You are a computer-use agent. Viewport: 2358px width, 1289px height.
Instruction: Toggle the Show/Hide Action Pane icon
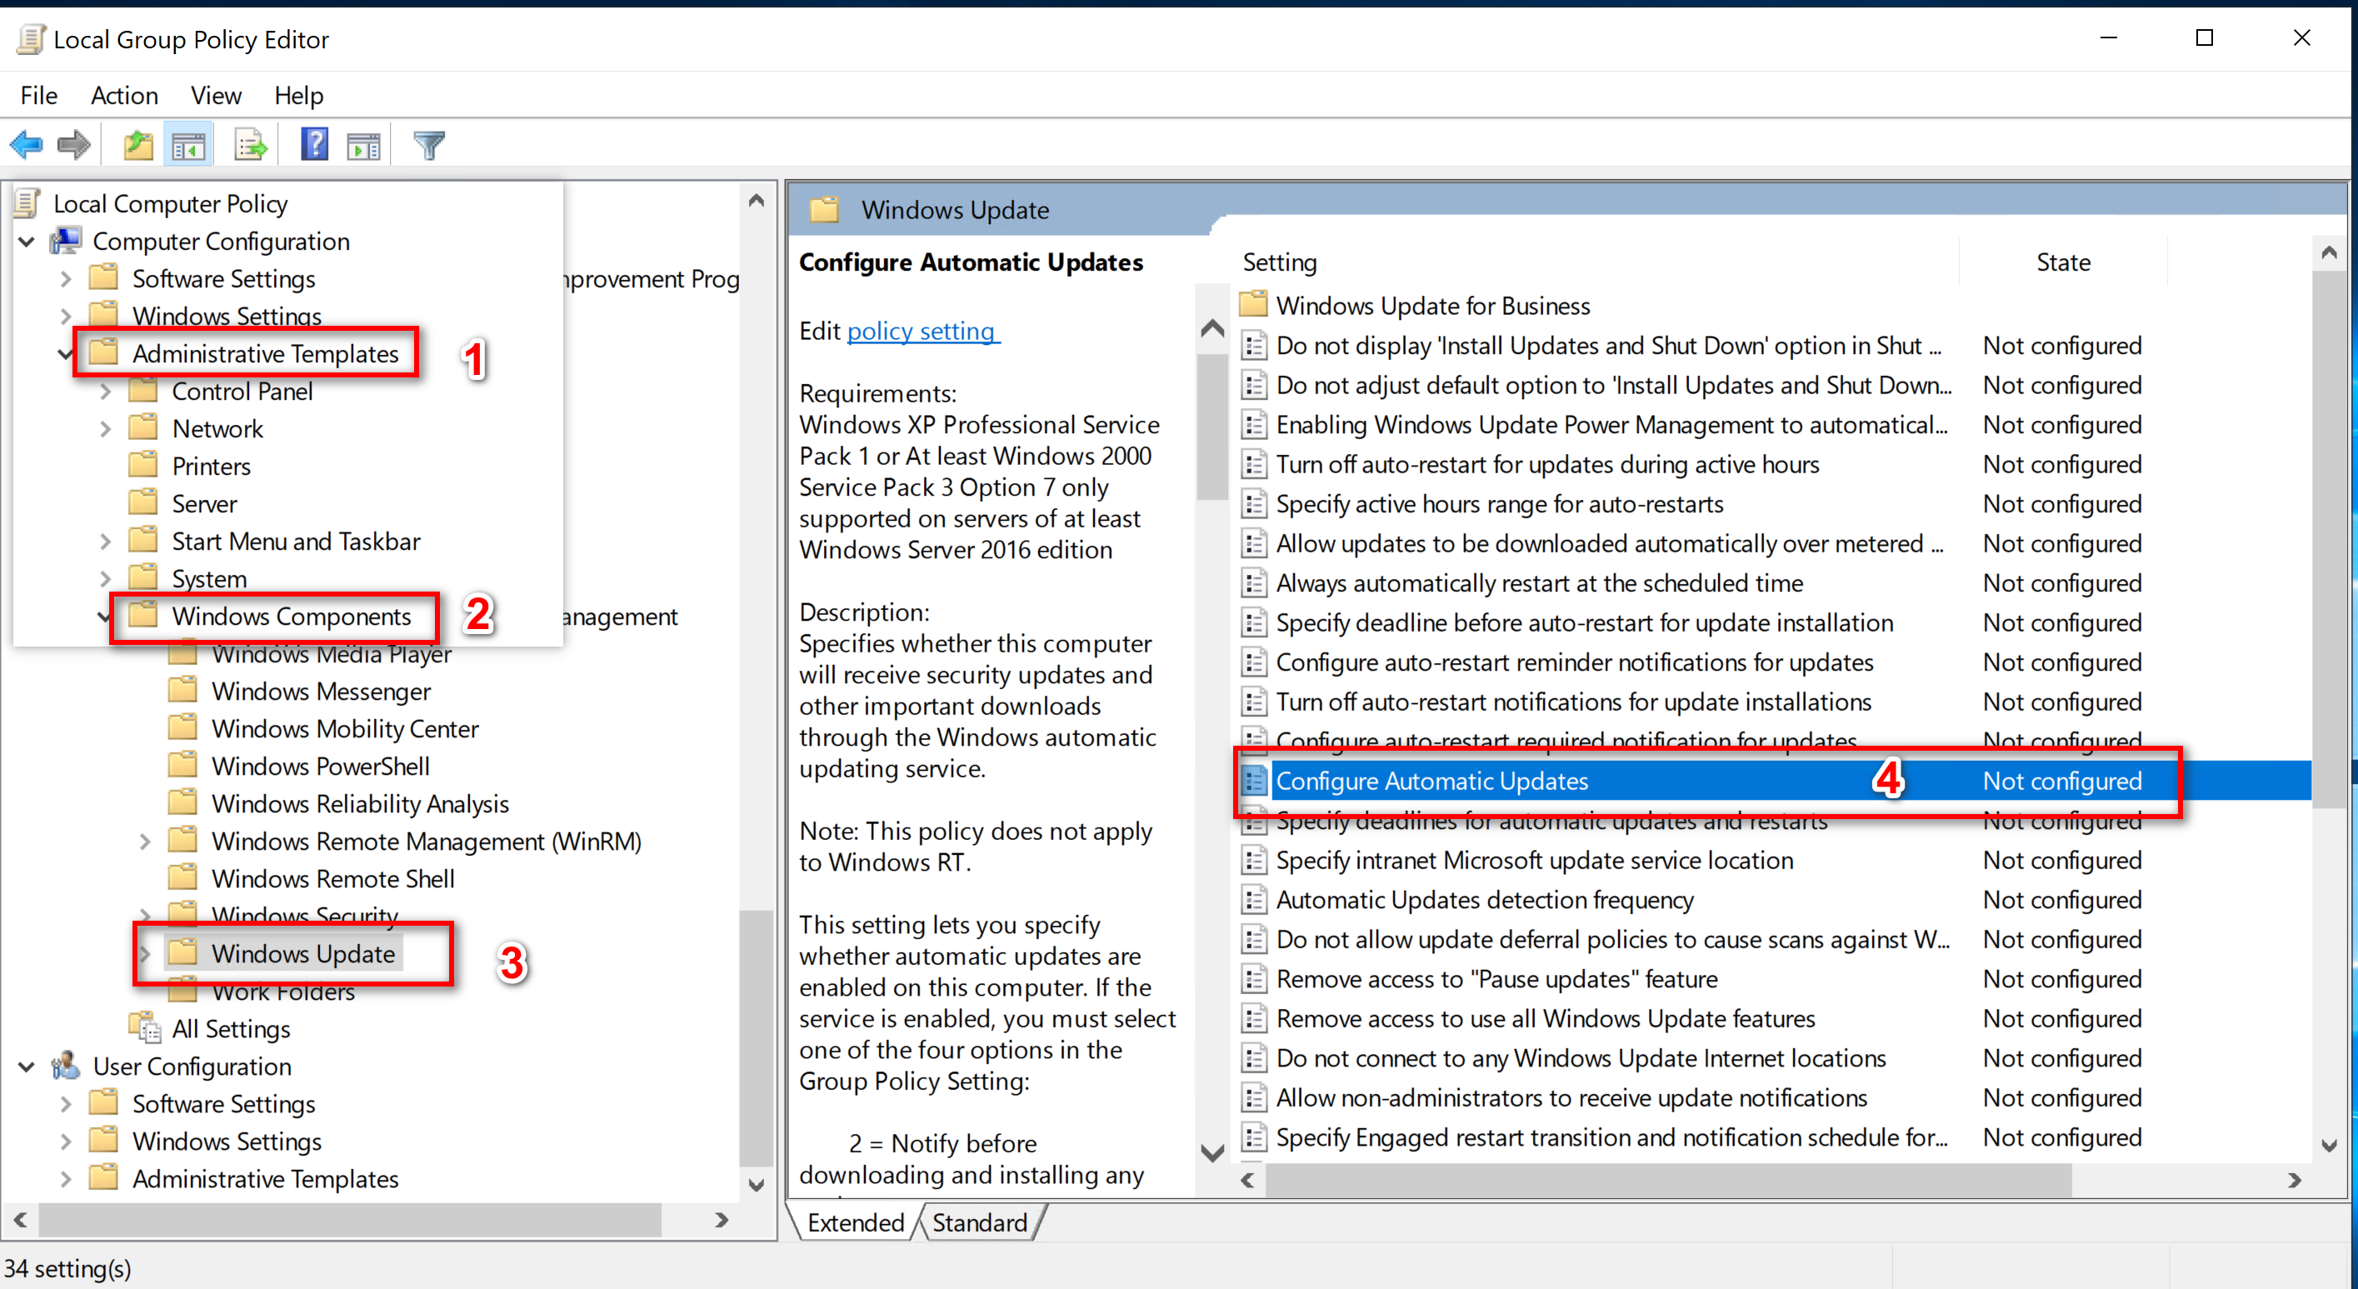pos(363,145)
